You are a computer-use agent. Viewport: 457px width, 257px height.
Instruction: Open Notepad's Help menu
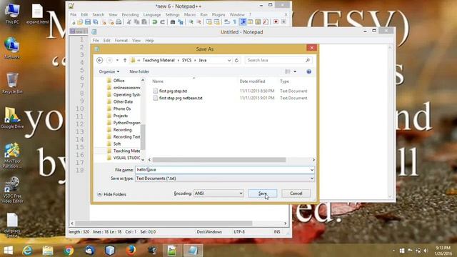[149, 41]
